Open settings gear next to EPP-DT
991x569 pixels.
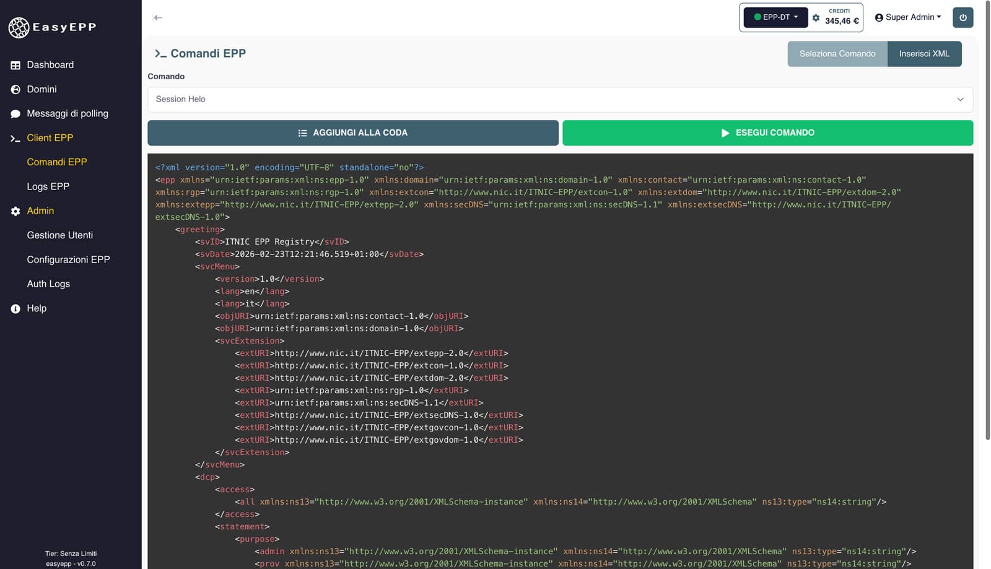pos(816,18)
